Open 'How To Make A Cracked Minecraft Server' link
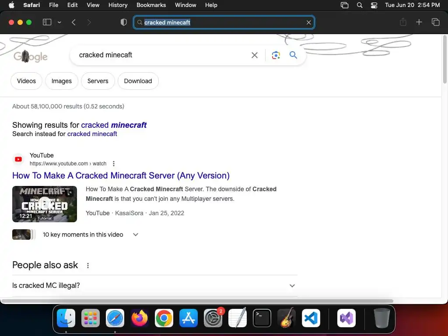 pyautogui.click(x=121, y=175)
